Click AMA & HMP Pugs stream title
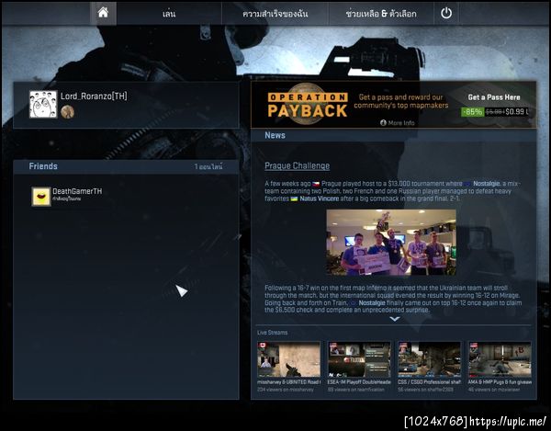The height and width of the screenshot is (431, 551). pyautogui.click(x=500, y=382)
